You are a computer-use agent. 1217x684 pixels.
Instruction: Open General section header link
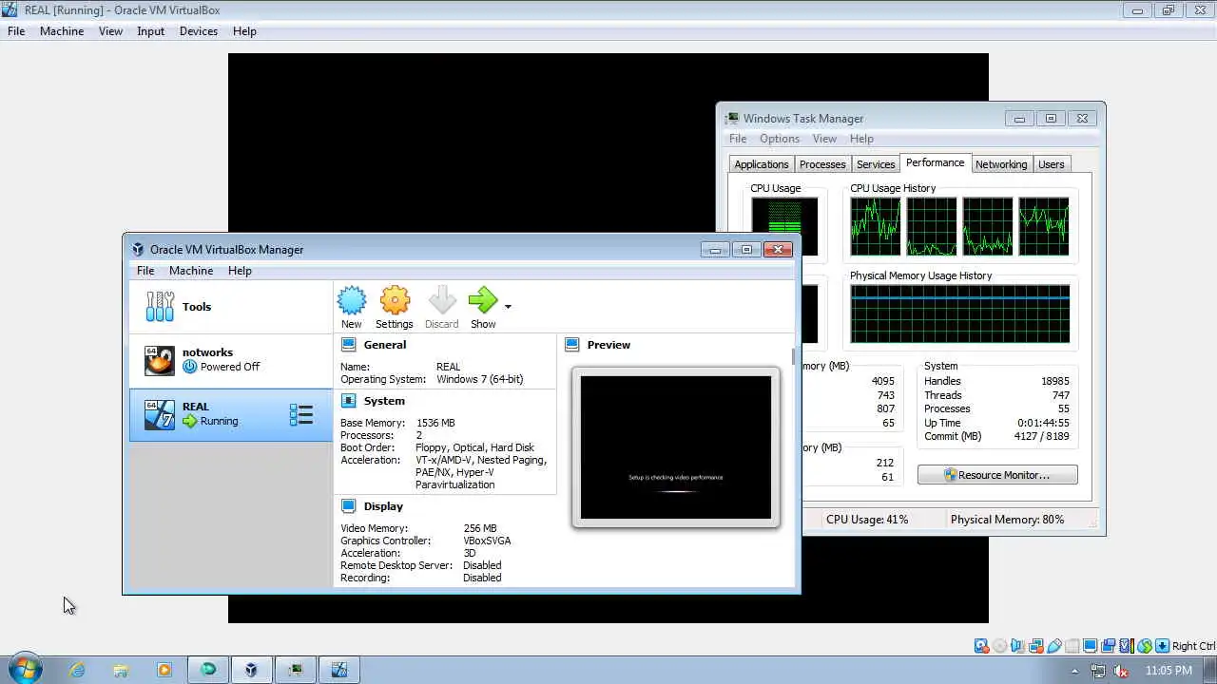coord(384,345)
